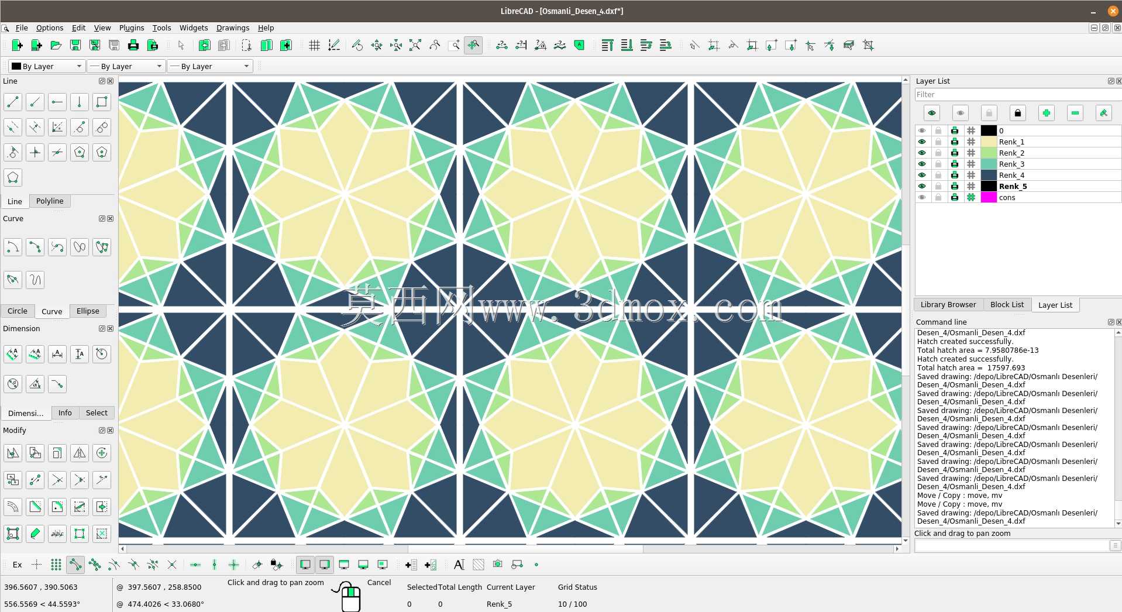Switch to the Circle tab
Image resolution: width=1122 pixels, height=612 pixels.
coord(18,311)
